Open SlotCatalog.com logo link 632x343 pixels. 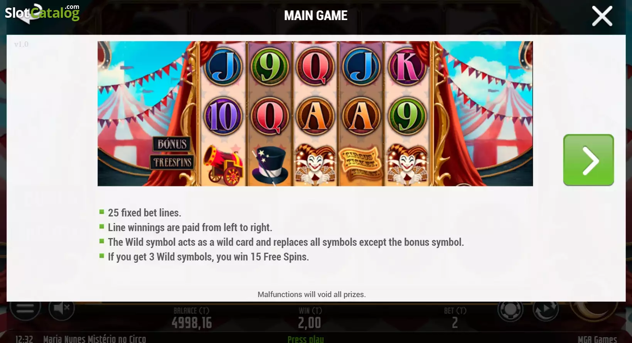pos(42,13)
